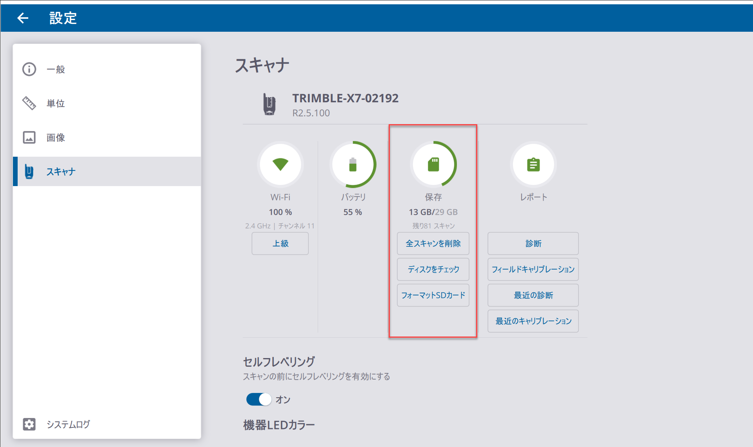Click the report clipboard icon
Viewport: 753px width, 447px height.
point(533,165)
